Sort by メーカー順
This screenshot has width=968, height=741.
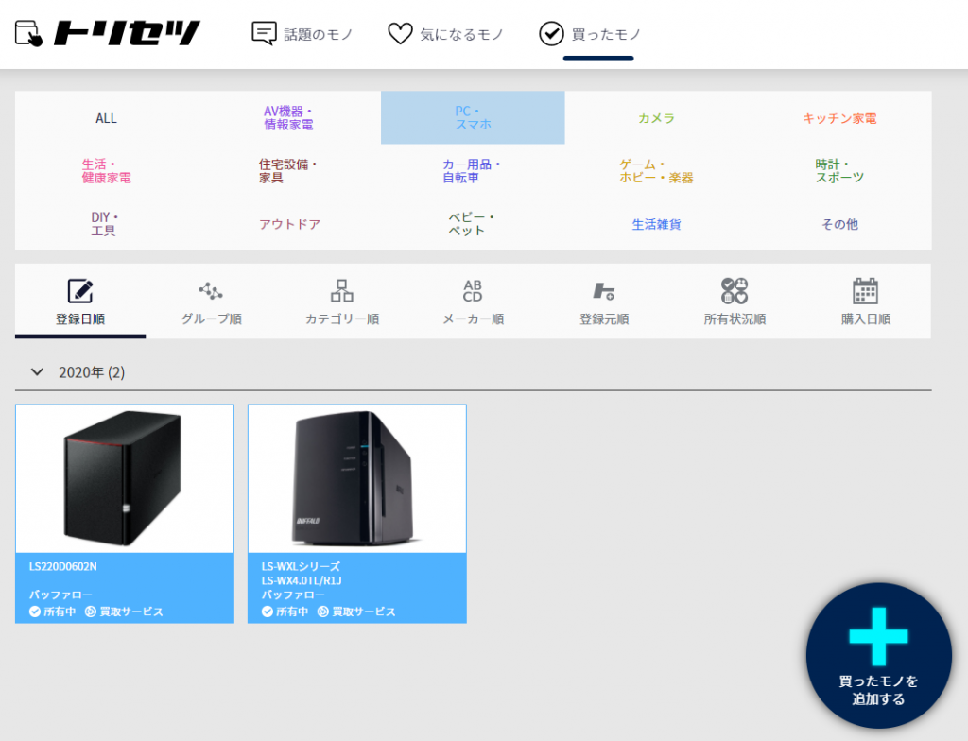point(473,302)
